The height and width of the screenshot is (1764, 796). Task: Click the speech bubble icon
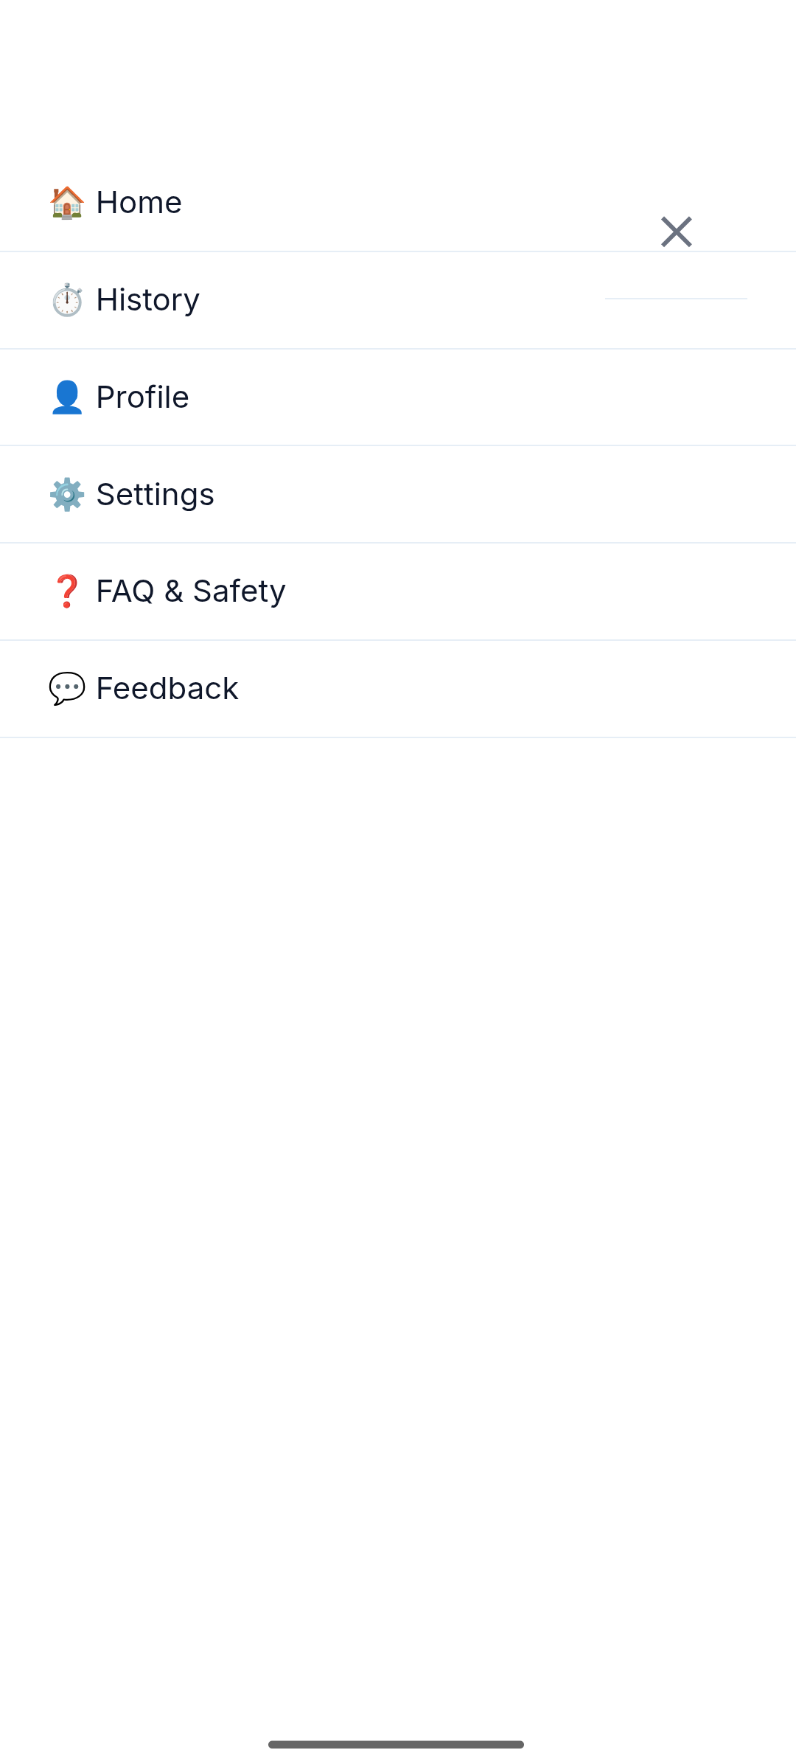point(67,689)
